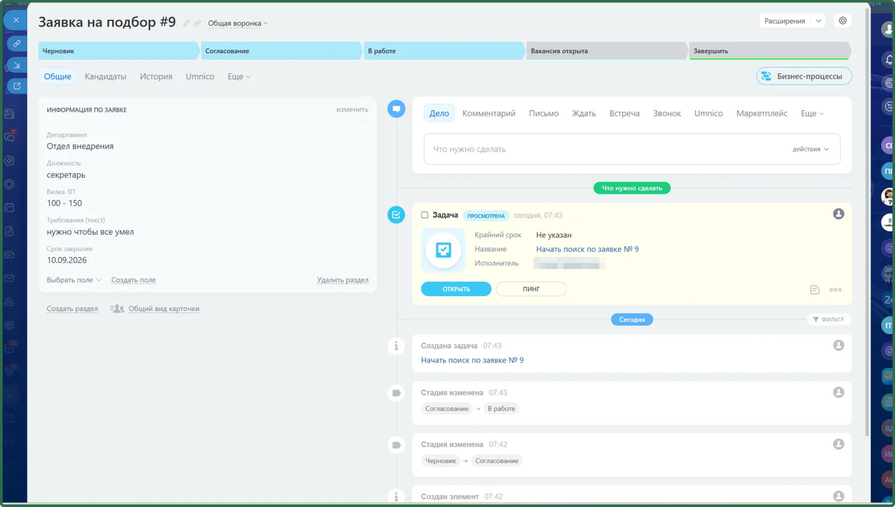Click the large task thumbnail icon
895x507 pixels.
tap(443, 250)
